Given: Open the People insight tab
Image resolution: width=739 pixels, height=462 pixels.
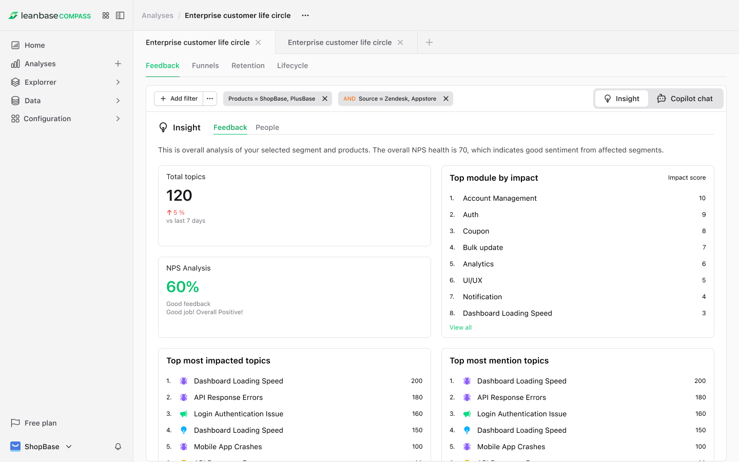Looking at the screenshot, I should coord(267,127).
